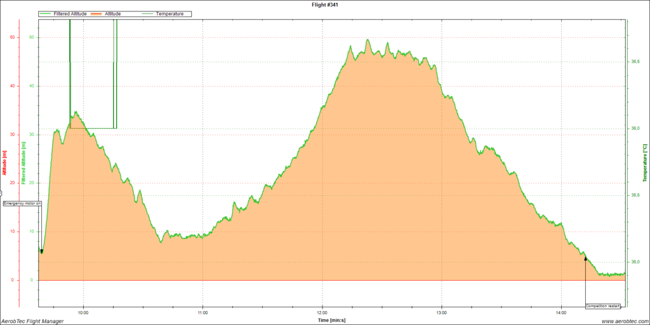This screenshot has width=650, height=325.
Task: Click the green Filtered Altitude legend line
Action: [x=46, y=13]
